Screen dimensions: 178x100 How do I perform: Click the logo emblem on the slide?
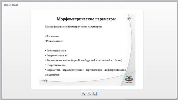pyautogui.click(x=129, y=79)
